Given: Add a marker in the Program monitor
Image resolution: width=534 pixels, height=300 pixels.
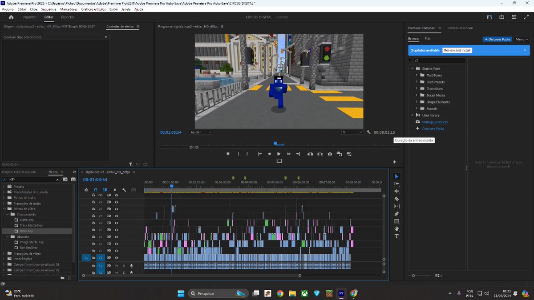Looking at the screenshot, I should [x=228, y=154].
